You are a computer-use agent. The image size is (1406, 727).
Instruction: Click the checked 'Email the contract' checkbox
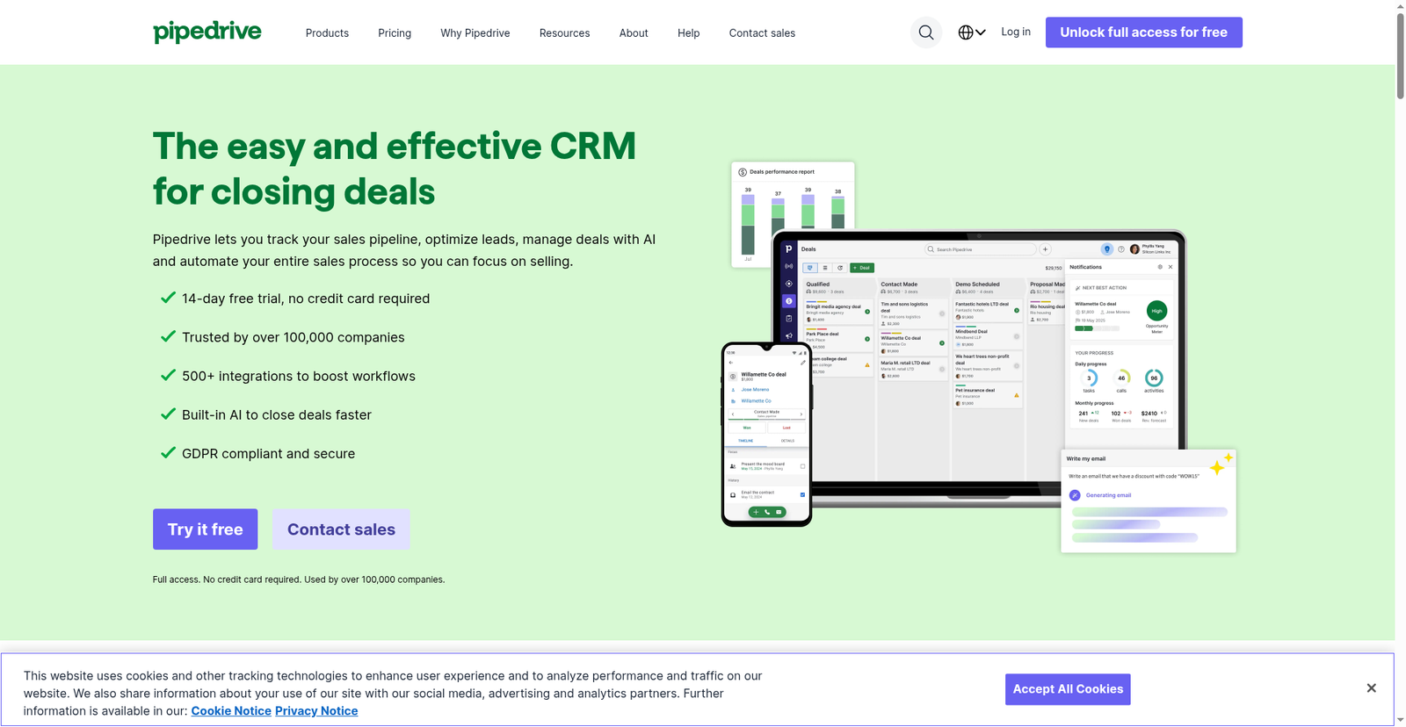[802, 494]
